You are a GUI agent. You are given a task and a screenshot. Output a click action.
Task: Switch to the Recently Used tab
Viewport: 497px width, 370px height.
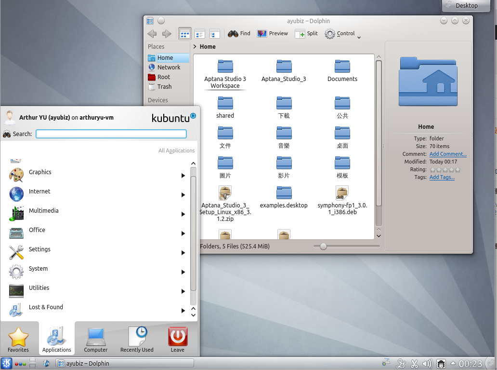[x=136, y=338]
